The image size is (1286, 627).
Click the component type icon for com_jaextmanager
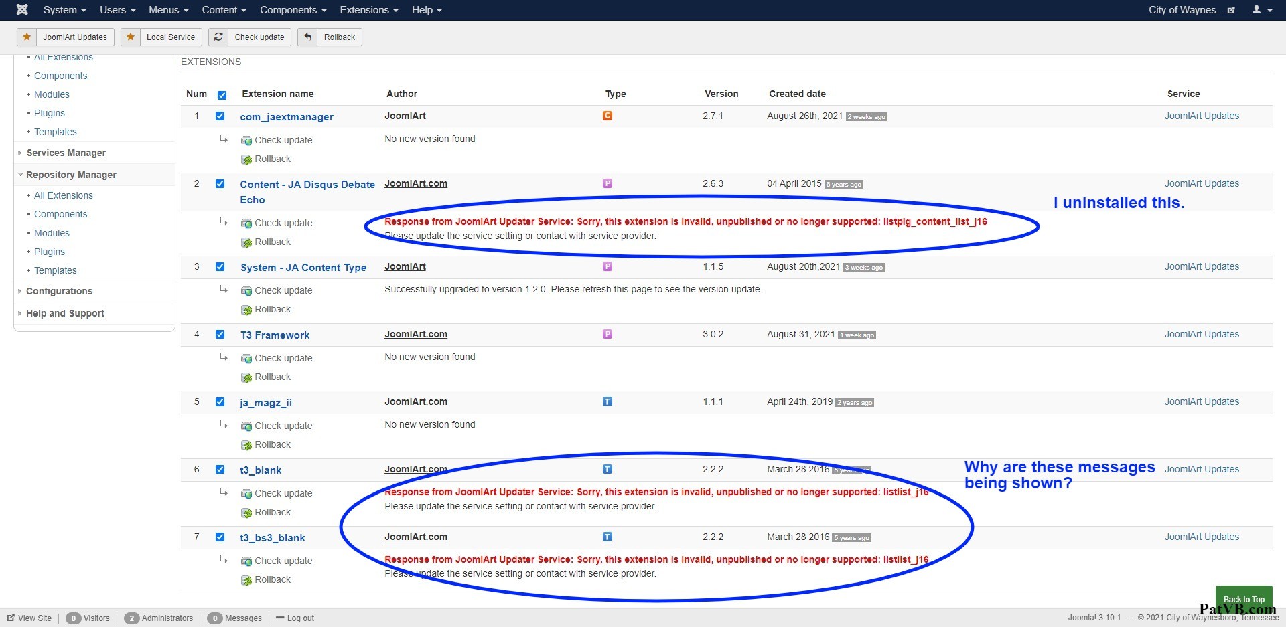pos(608,116)
